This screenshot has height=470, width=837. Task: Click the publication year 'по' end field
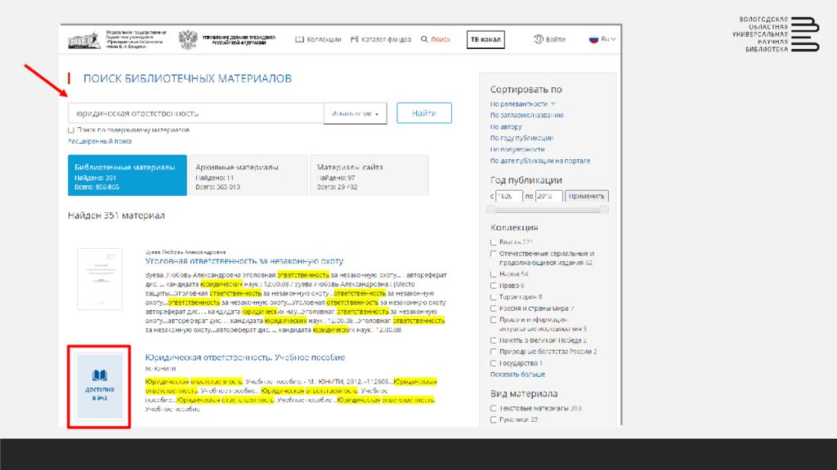(x=548, y=196)
